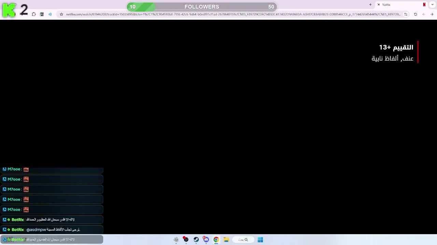The image size is (437, 245).
Task: Reload the Netflix page
Action: pyautogui.click(x=415, y=14)
